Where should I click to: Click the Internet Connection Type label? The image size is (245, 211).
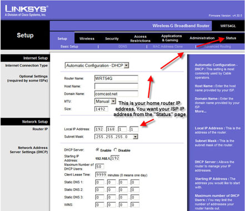tap(27, 66)
